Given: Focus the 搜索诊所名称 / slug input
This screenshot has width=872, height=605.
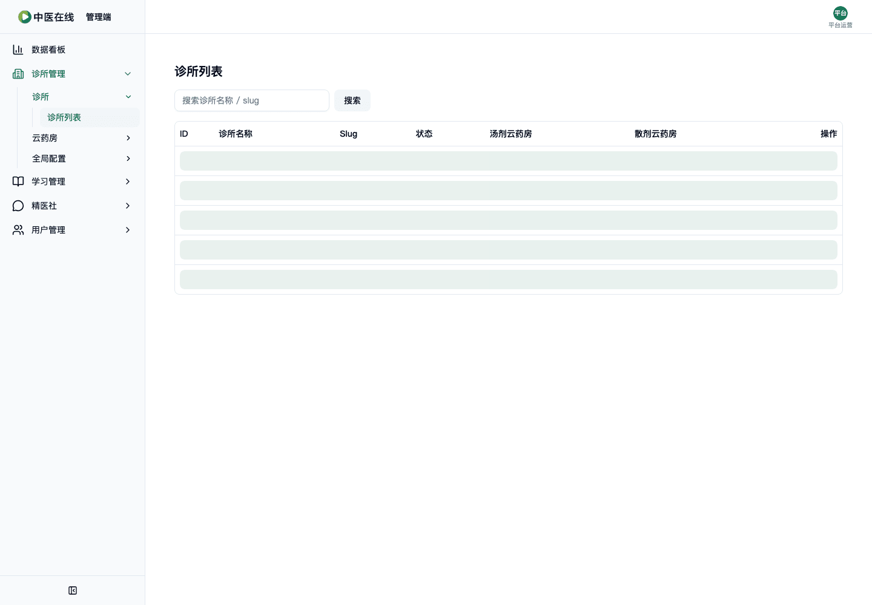Looking at the screenshot, I should pos(252,100).
